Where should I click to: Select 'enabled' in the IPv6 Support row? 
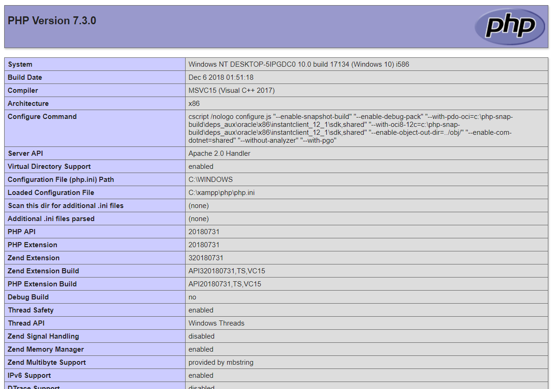(x=200, y=375)
